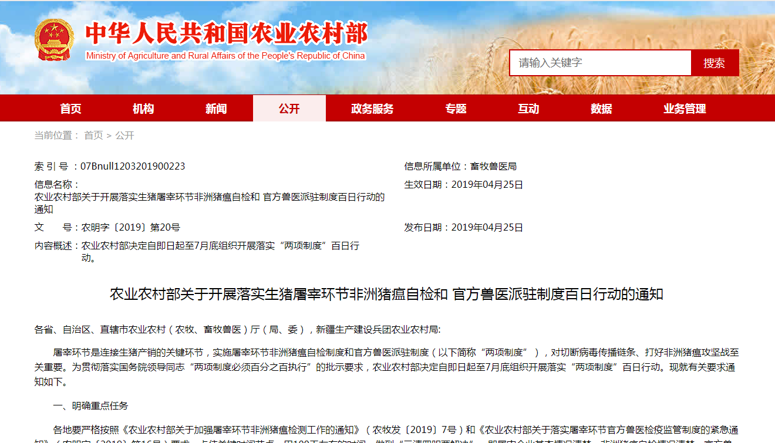Viewport: 775px width, 443px height.
Task: Open the 首页 navigation menu item
Action: [70, 109]
